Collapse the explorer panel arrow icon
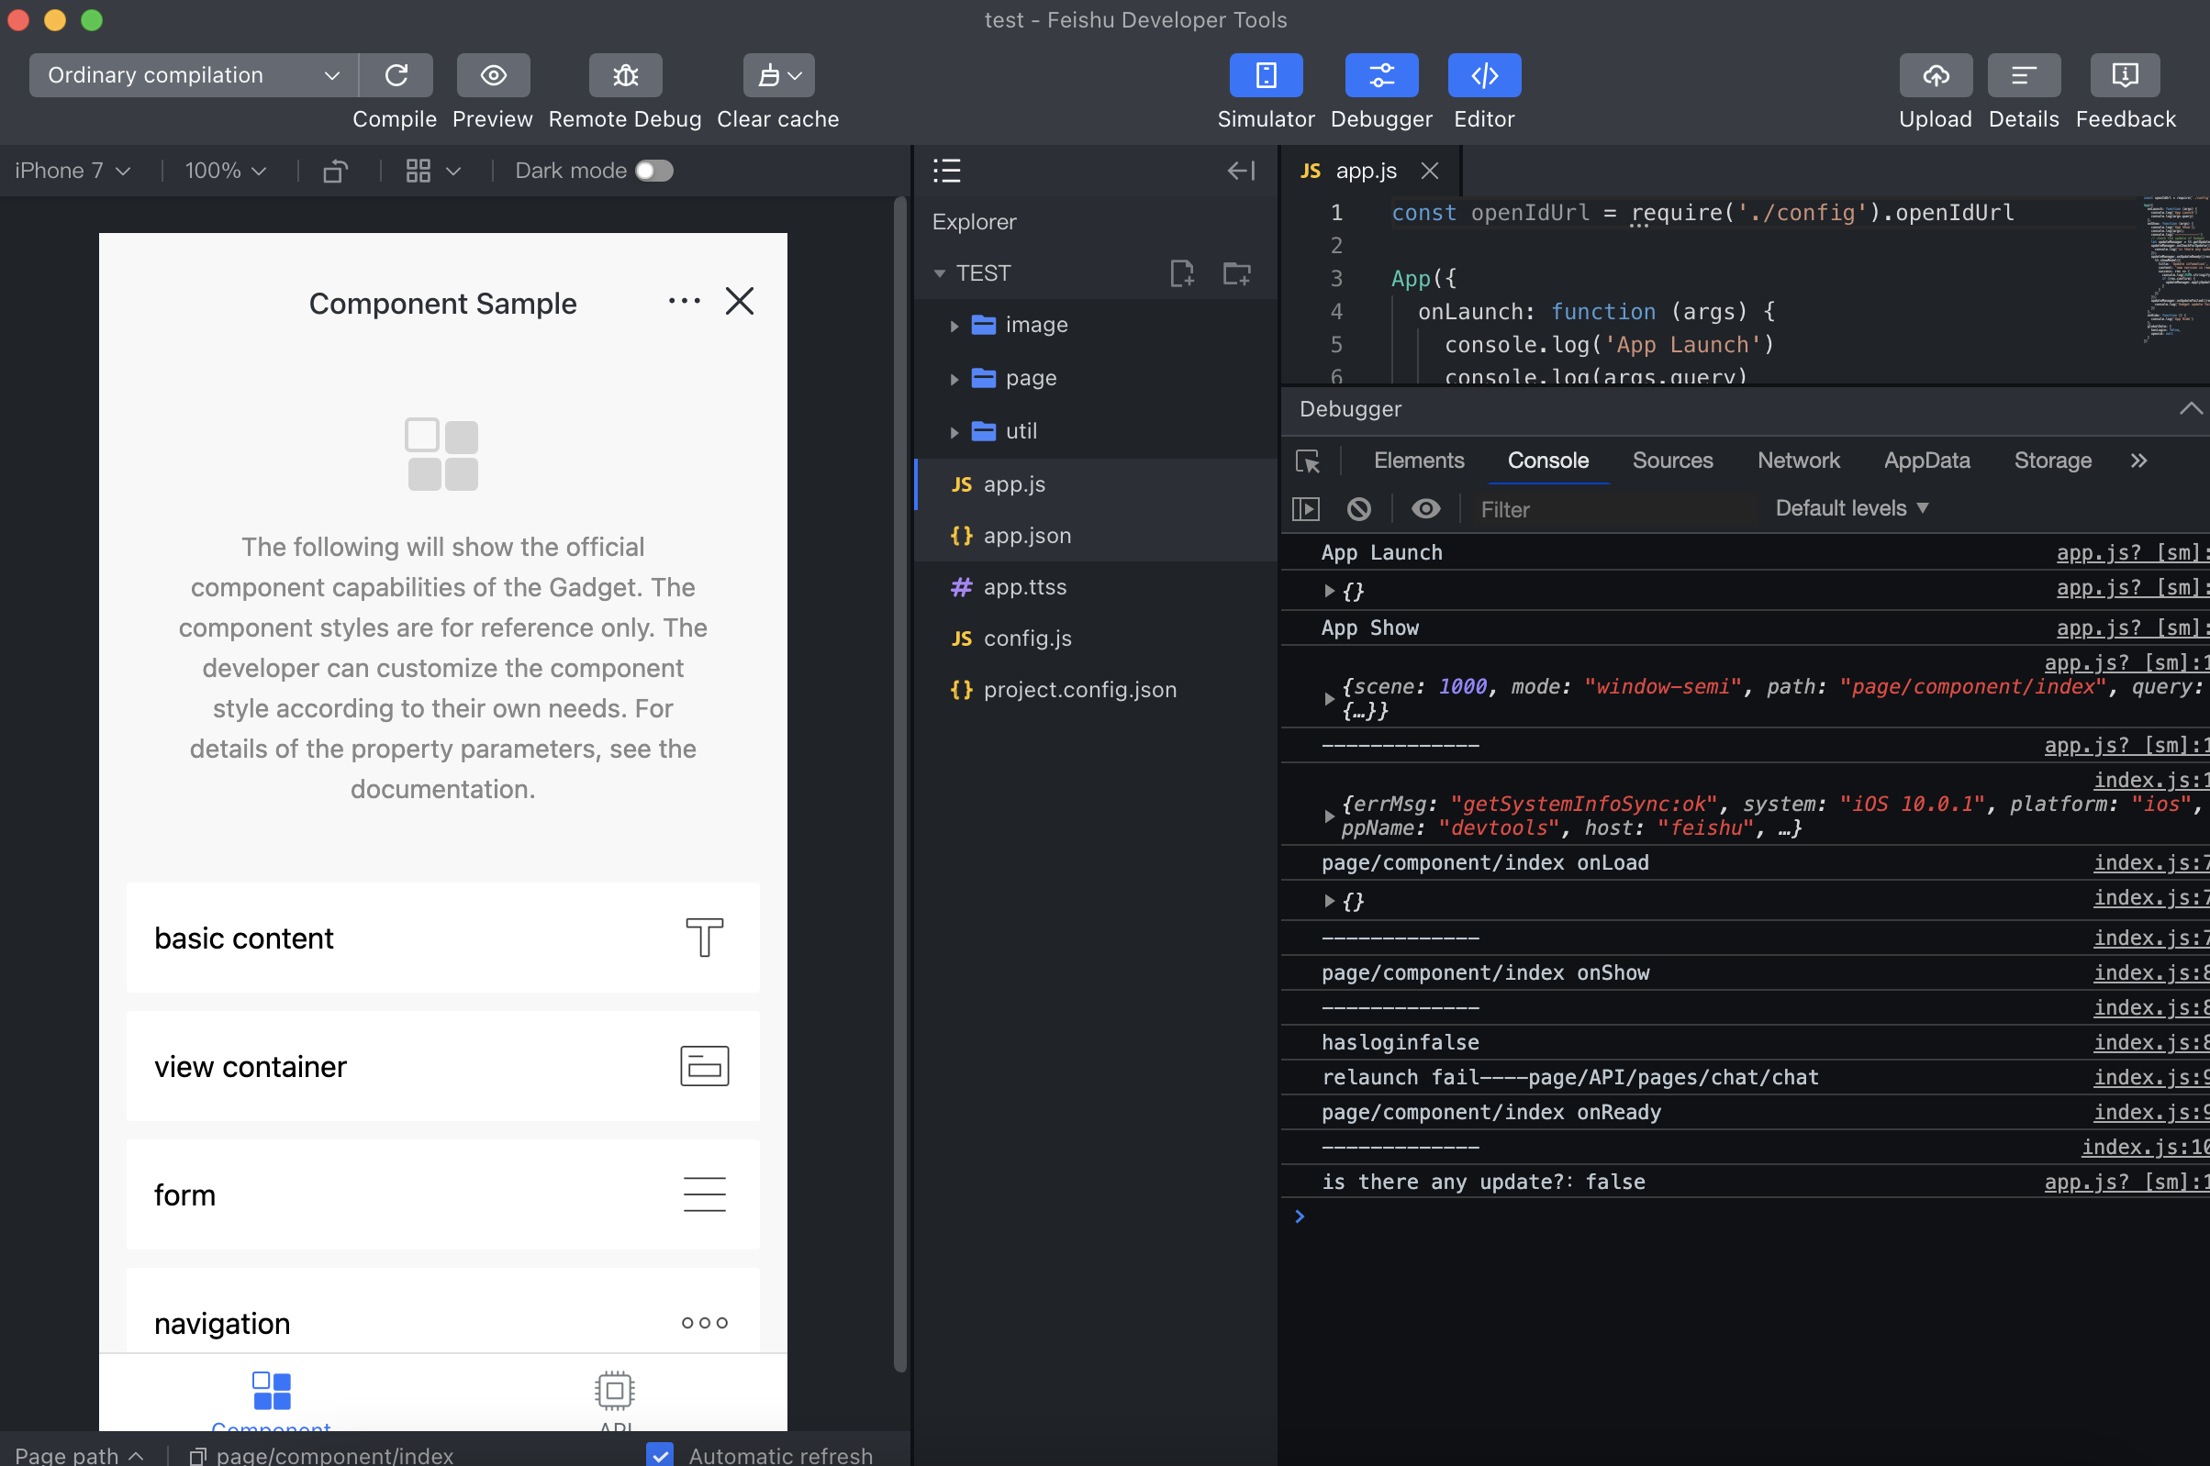 pos(1241,170)
